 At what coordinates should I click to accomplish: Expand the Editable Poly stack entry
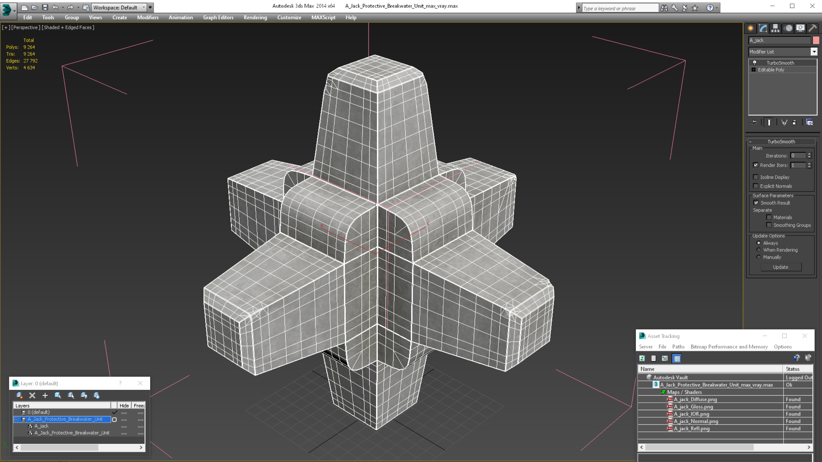754,70
